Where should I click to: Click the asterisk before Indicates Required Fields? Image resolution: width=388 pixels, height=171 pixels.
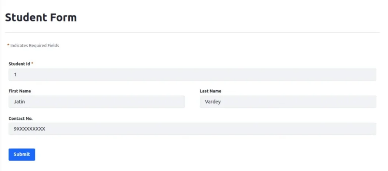pyautogui.click(x=8, y=46)
